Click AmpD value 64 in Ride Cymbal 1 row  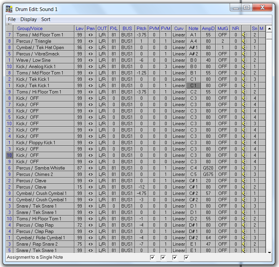click(208, 238)
